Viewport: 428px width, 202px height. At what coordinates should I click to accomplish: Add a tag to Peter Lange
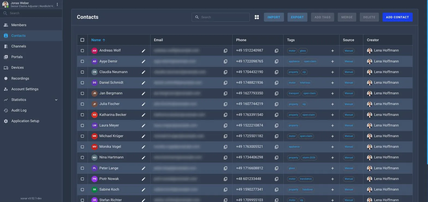point(332,168)
